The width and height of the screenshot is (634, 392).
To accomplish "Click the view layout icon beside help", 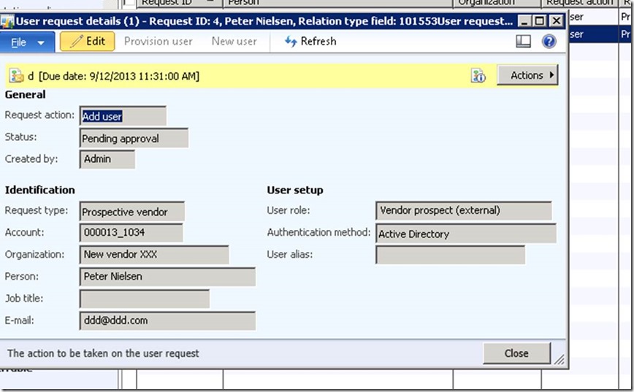I will (523, 42).
